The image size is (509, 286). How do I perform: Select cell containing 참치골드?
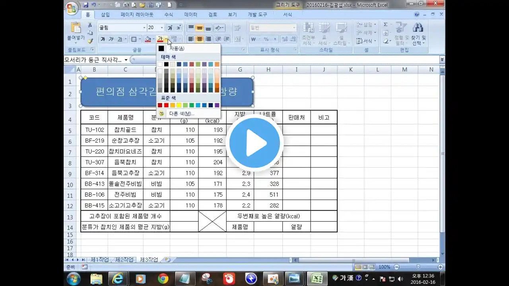[x=125, y=130]
